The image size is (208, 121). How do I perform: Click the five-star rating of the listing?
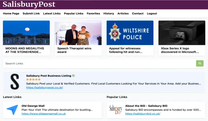coord(33,79)
